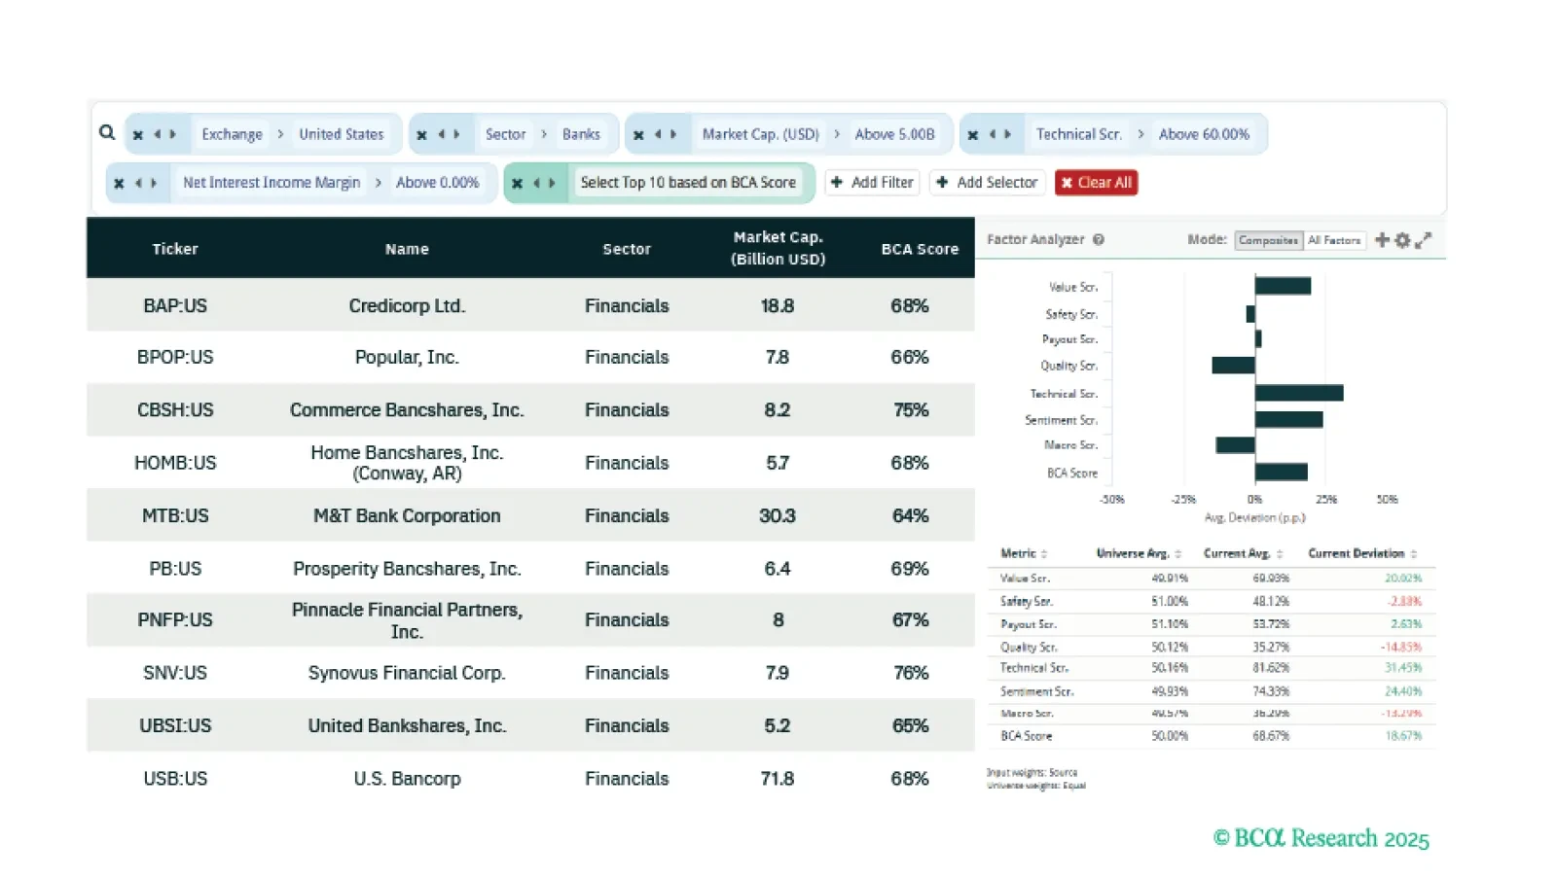This screenshot has width=1557, height=879.
Task: Remove the Top 10 BCA Score selector
Action: 517,183
